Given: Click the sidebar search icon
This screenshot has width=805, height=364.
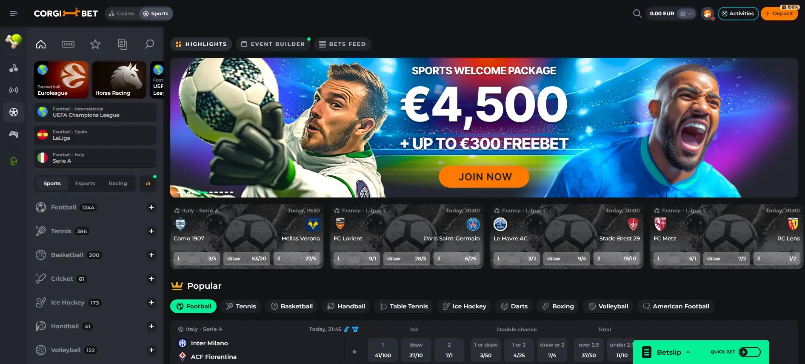Looking at the screenshot, I should tap(149, 44).
